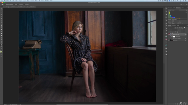Click the 100% zoom button
The width and height of the screenshot is (188, 105).
(16, 5)
